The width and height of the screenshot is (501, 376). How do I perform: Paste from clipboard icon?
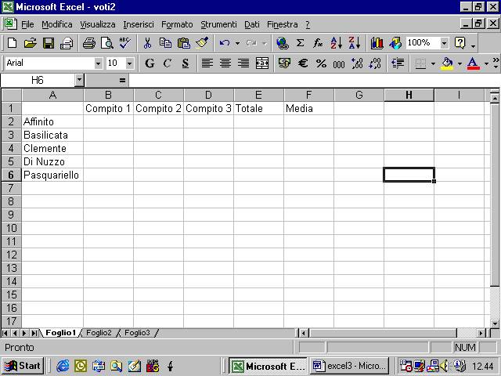[184, 43]
